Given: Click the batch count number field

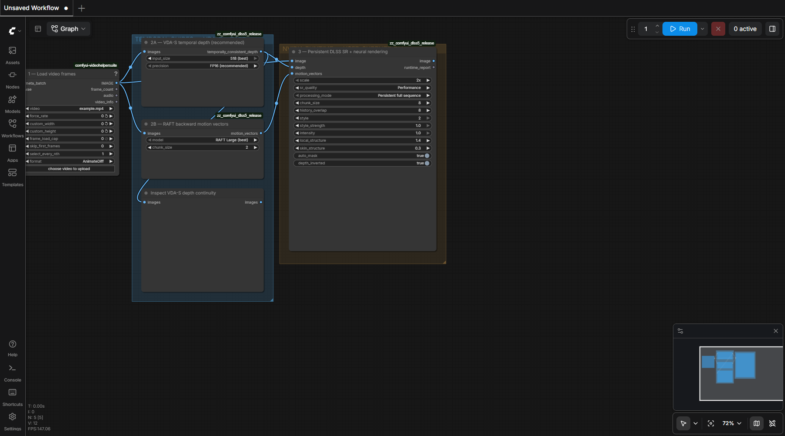Looking at the screenshot, I should tap(646, 29).
